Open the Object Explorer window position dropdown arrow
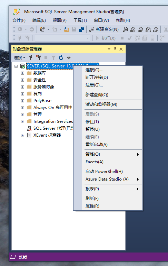This screenshot has width=168, height=266. [x=109, y=49]
